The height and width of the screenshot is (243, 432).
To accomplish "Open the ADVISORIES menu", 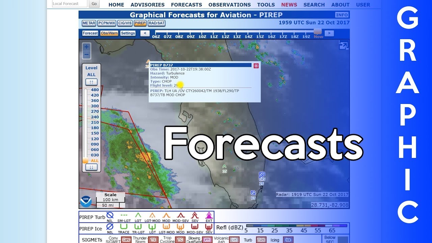I will pos(147,5).
